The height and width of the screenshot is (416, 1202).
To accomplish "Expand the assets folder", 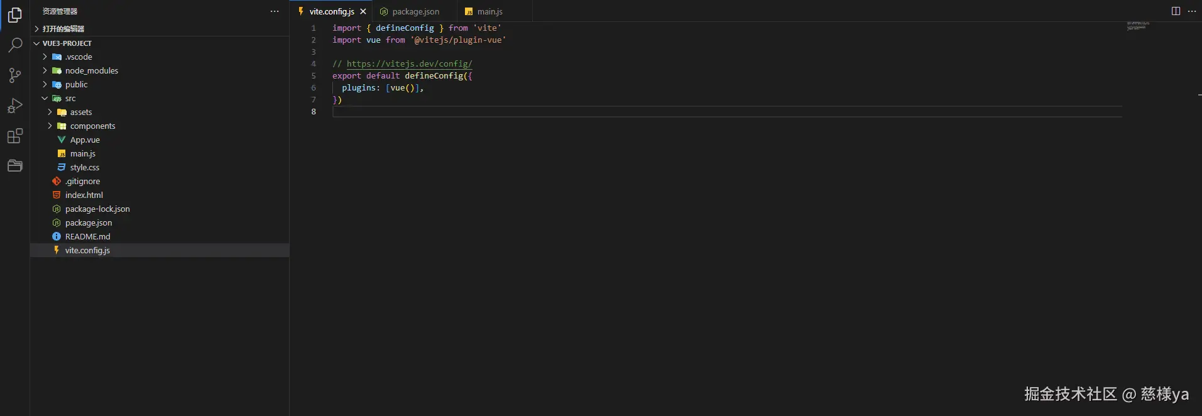I will point(50,112).
